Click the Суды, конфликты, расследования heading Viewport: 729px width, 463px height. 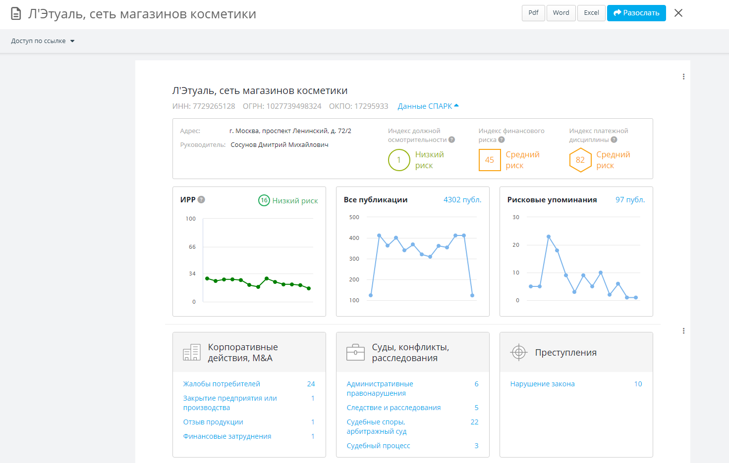point(411,353)
